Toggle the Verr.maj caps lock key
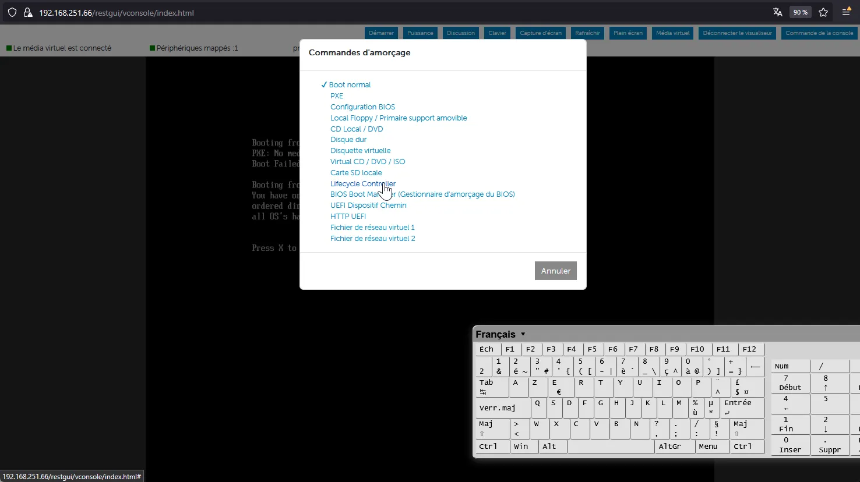860x482 pixels. click(x=503, y=408)
